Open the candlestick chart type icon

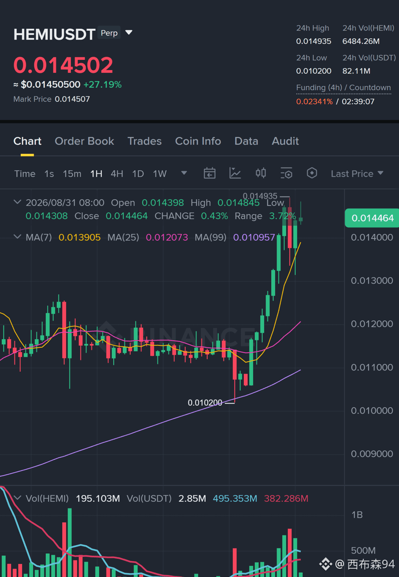261,173
